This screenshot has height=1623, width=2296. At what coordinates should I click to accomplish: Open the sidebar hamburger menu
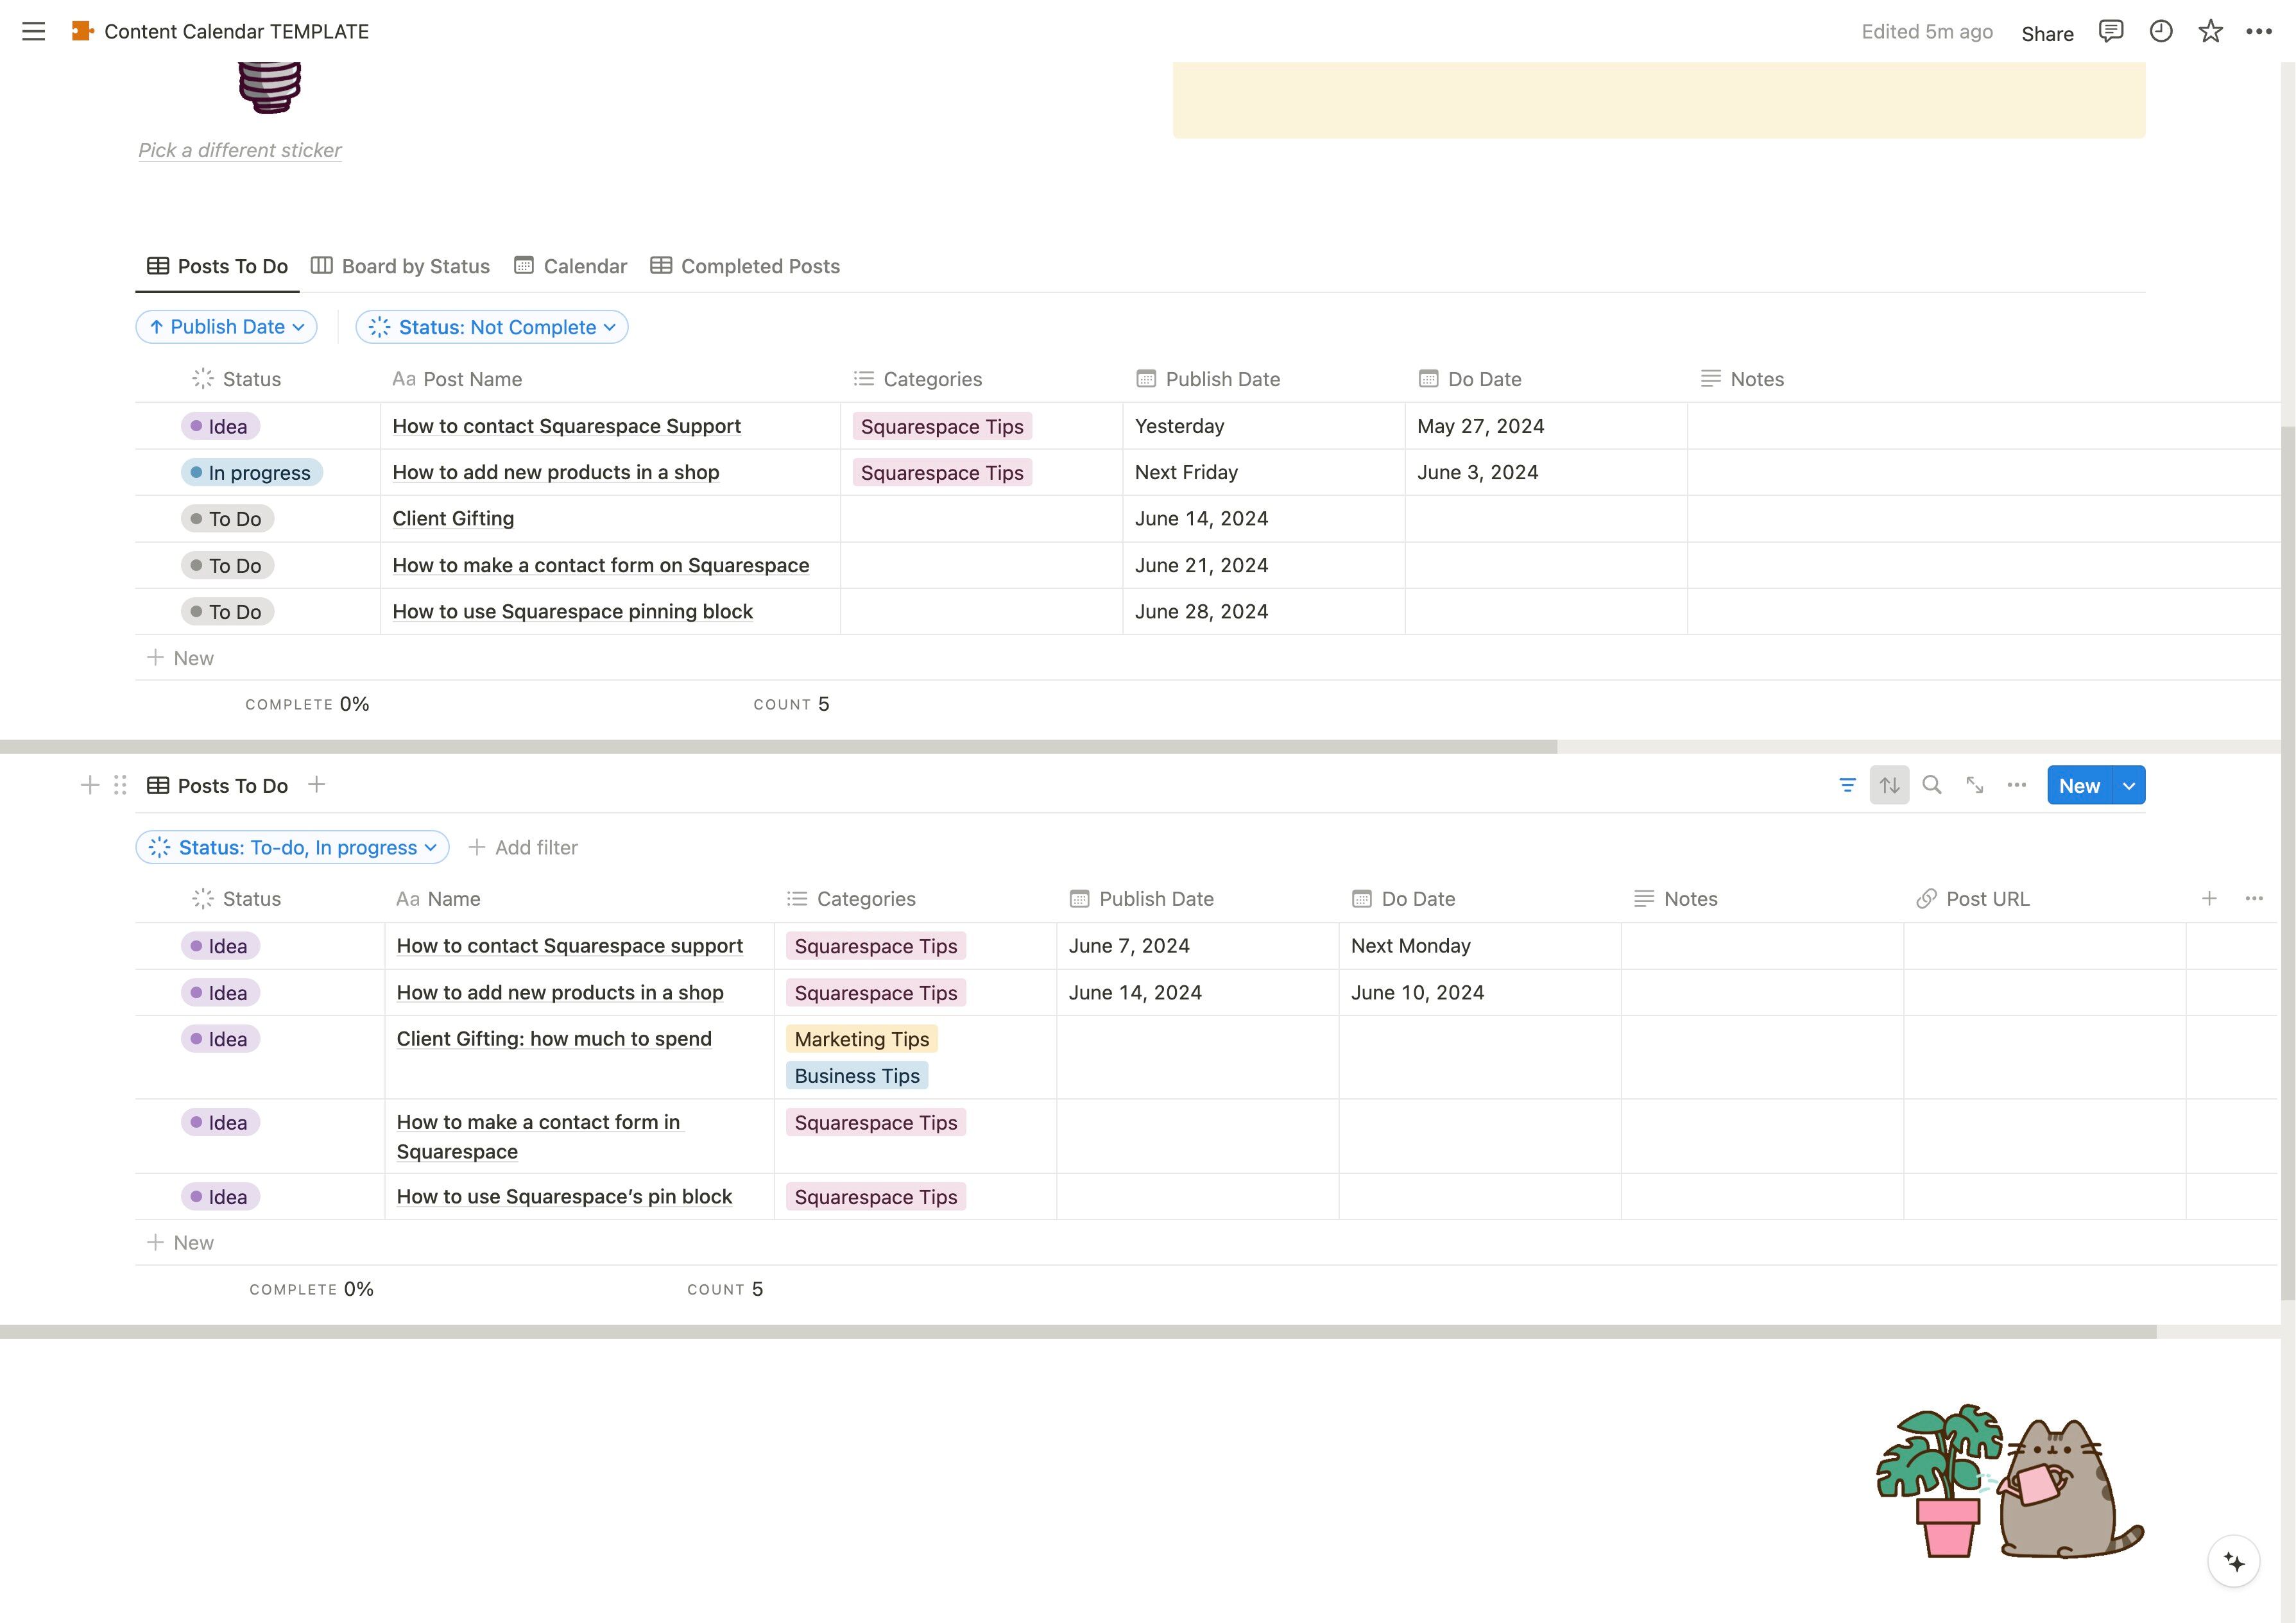(33, 32)
